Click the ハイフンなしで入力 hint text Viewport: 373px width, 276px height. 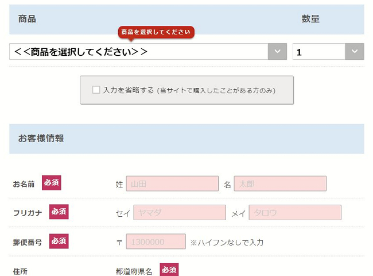click(x=227, y=242)
